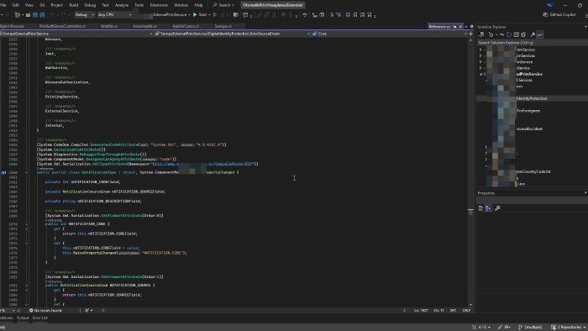Toggle Solution Explorer Preview Selected Items
588x331 pixels.
tap(539, 34)
